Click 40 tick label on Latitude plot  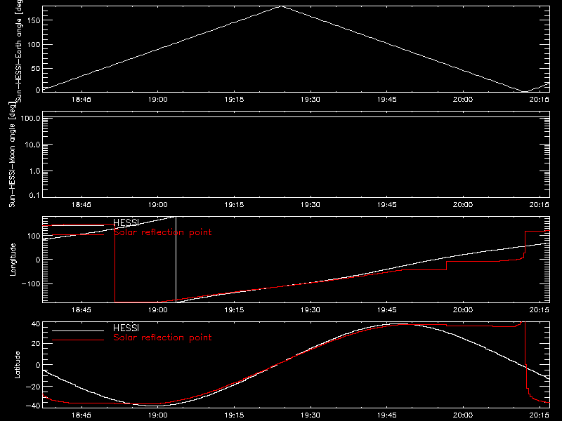click(x=36, y=324)
